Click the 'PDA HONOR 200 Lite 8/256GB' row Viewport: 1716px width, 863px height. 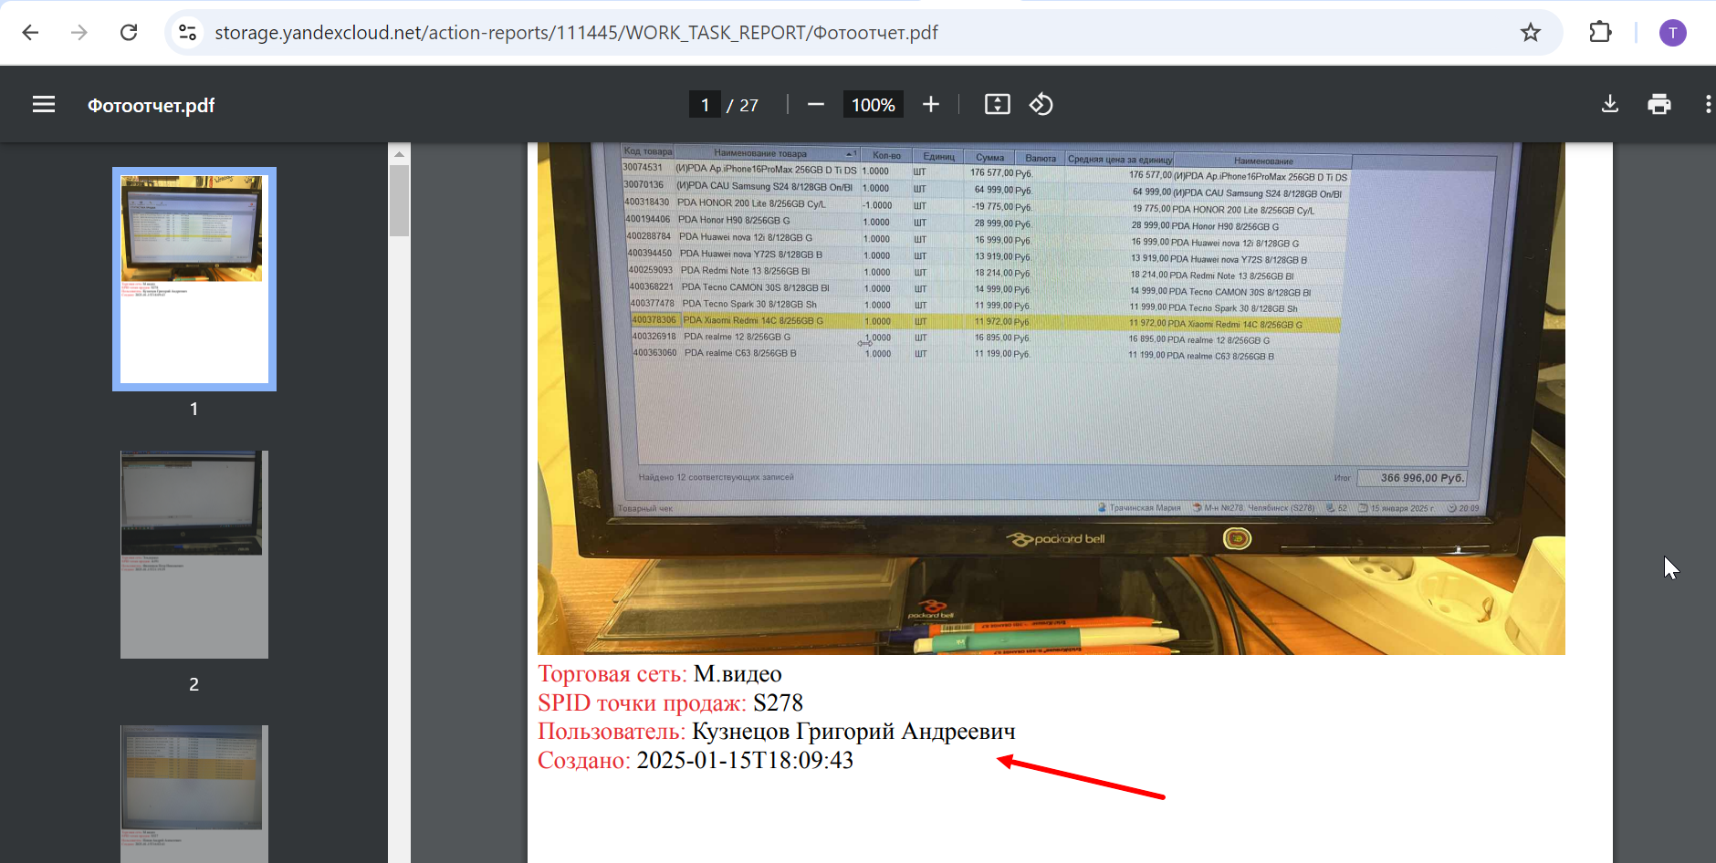(969, 206)
